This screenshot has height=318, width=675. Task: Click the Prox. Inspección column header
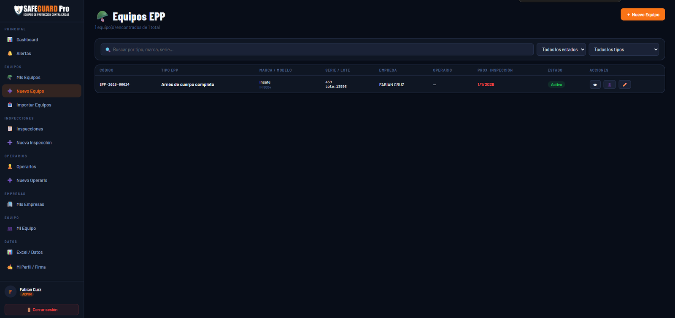click(x=495, y=70)
